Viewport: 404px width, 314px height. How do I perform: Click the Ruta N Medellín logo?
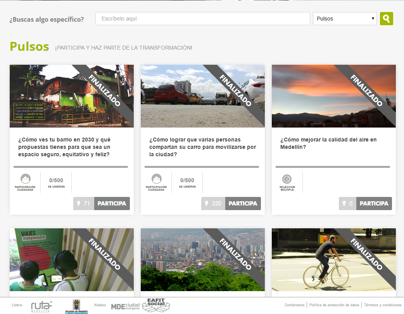(41, 306)
